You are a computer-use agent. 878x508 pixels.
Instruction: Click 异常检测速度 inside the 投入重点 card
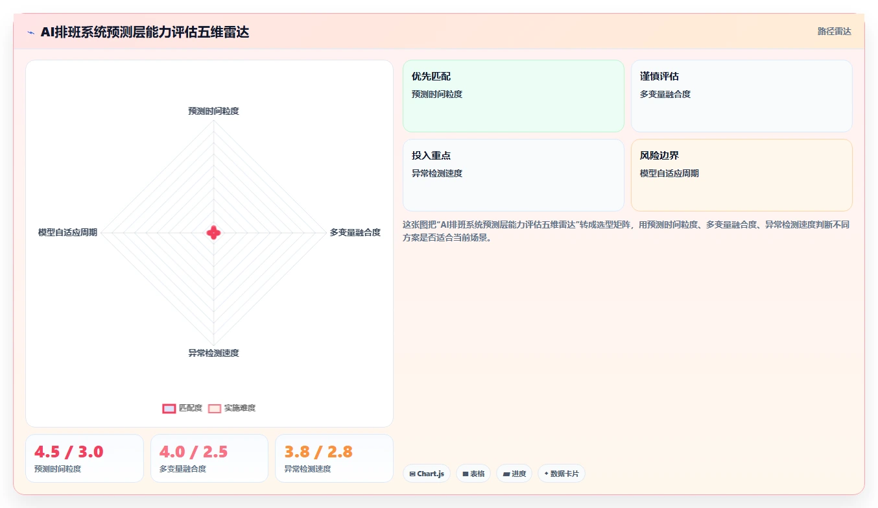437,173
